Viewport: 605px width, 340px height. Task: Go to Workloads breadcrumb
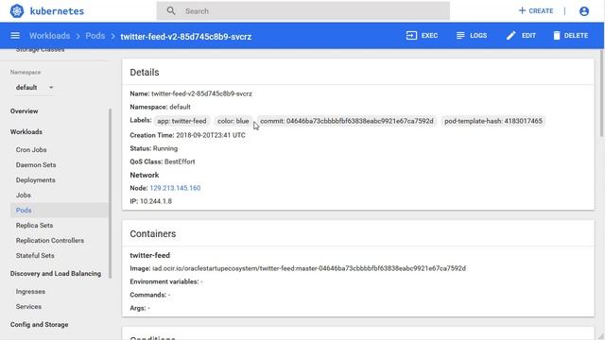click(x=49, y=36)
